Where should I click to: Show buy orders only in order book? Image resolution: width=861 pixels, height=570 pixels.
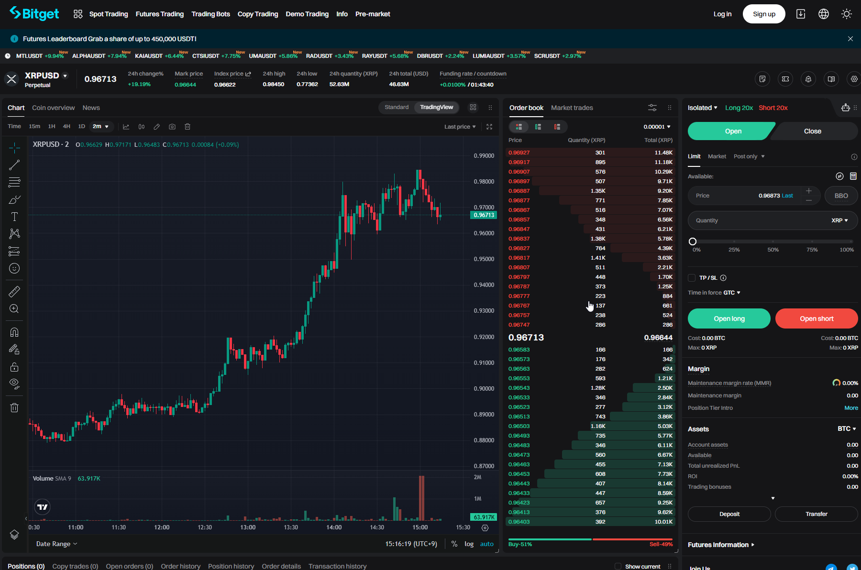[x=538, y=127]
